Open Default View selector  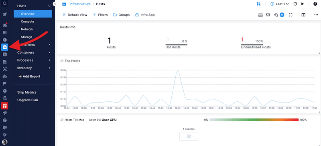coord(75,15)
